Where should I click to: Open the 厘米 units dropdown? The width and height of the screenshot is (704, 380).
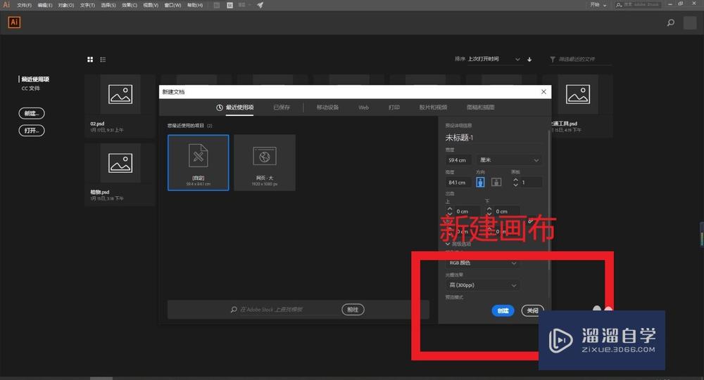click(x=509, y=160)
